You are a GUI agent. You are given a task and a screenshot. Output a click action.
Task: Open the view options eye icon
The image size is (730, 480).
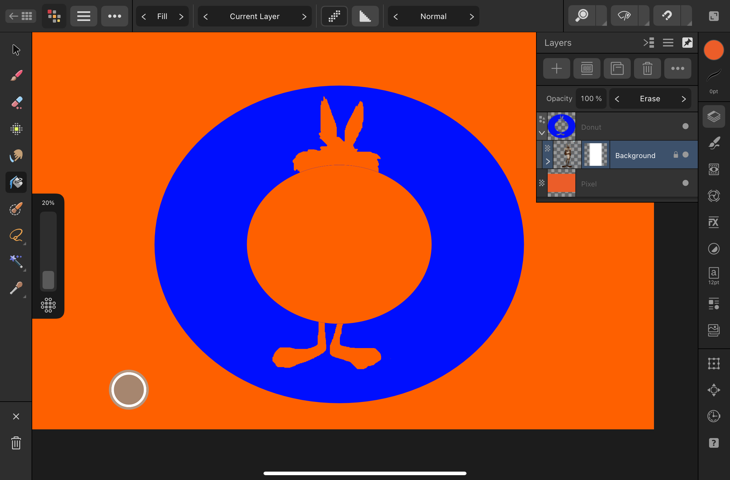point(624,15)
